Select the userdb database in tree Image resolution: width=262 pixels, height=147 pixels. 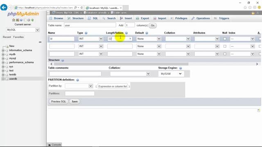[13, 79]
